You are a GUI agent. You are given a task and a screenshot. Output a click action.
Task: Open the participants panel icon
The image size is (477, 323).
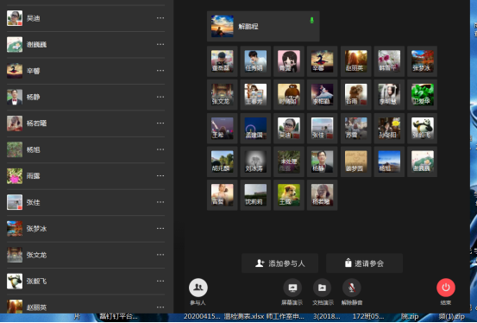(x=198, y=288)
